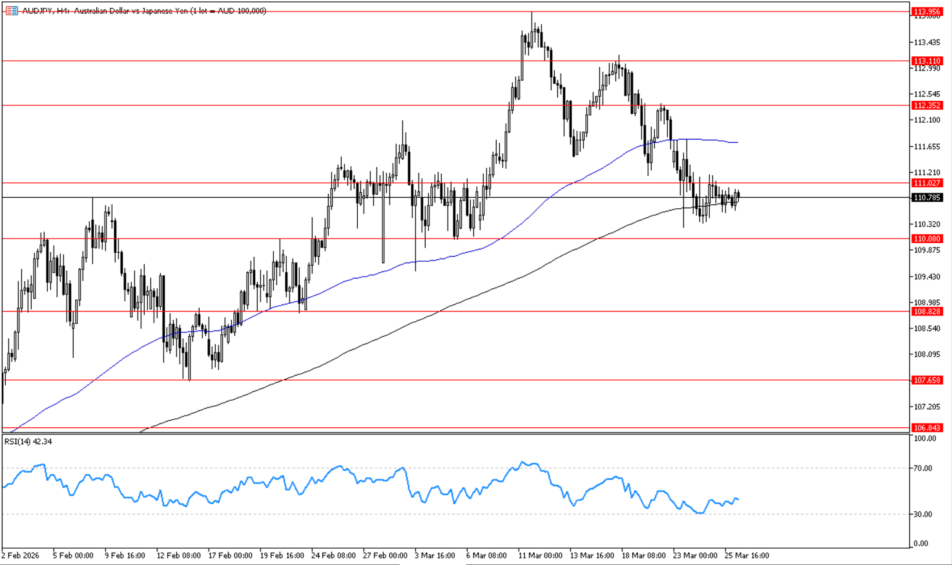This screenshot has width=952, height=565.
Task: Click the 107.658 red price label
Action: (x=927, y=380)
